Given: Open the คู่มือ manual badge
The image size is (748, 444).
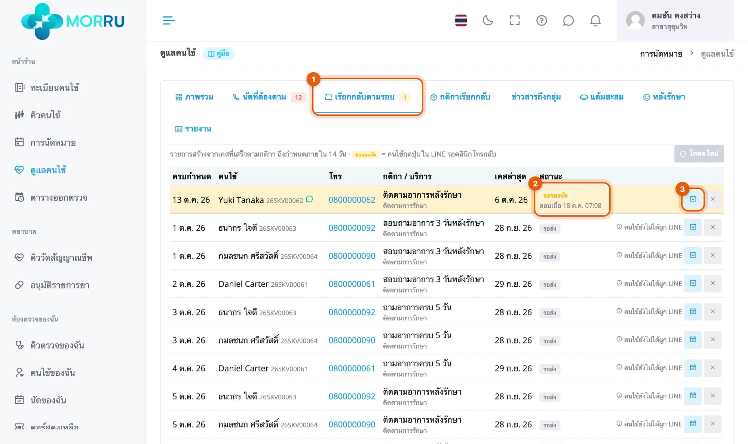Looking at the screenshot, I should [x=219, y=53].
